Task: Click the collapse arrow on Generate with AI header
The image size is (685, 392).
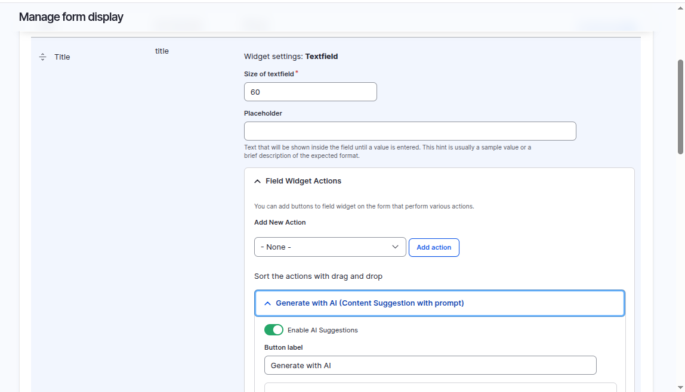Action: pos(267,303)
